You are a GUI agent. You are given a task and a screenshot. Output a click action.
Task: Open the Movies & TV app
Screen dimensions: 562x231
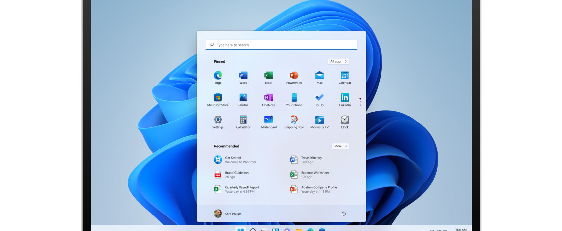pos(319,122)
